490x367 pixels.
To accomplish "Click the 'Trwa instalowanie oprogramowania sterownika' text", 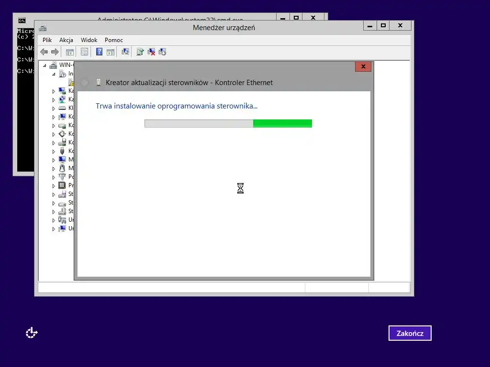I will (177, 106).
